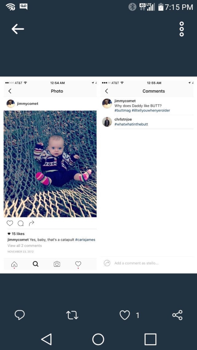Tap the Android recent apps square
Viewport: 197px width, 350px height.
point(151,339)
